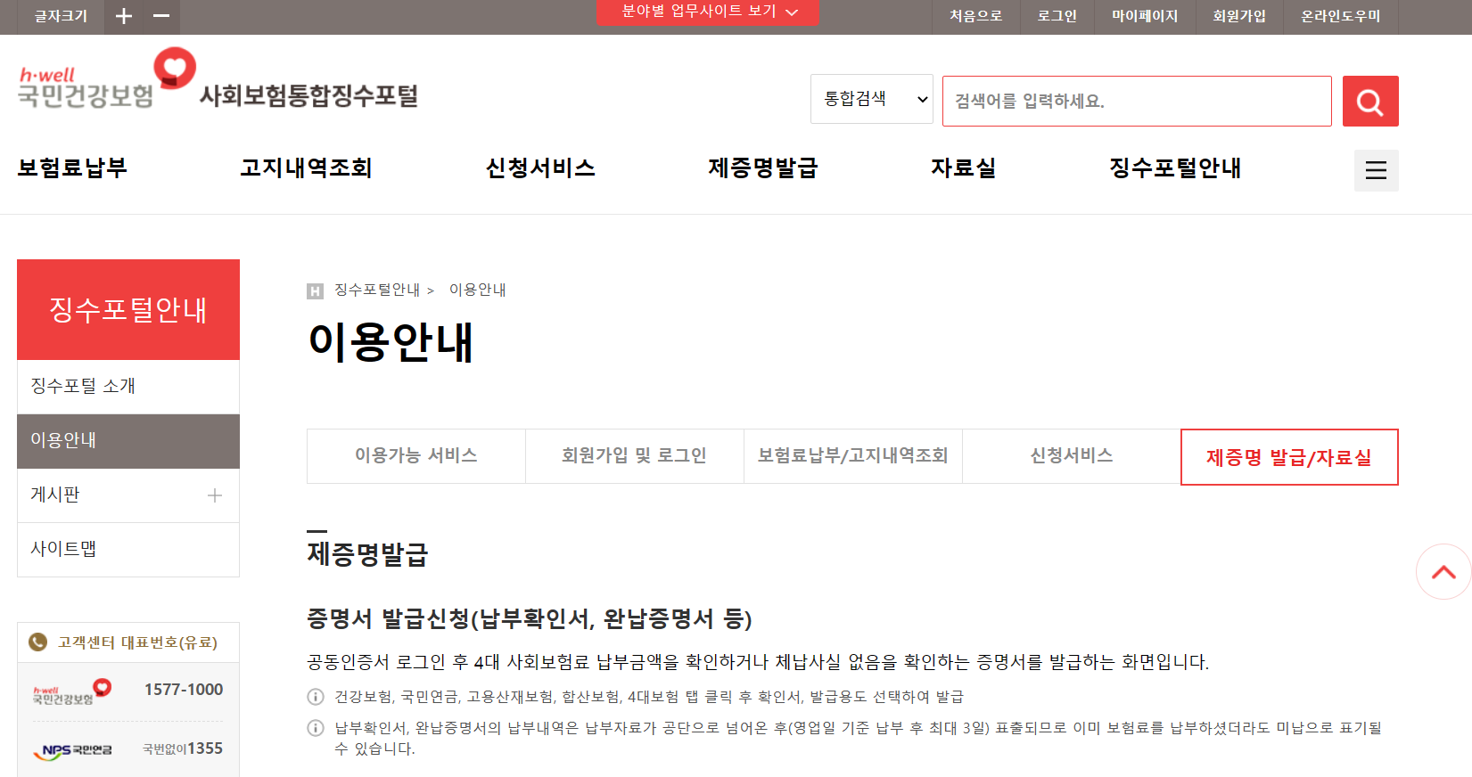Decrease font size with the minus icon
The height and width of the screenshot is (777, 1472).
click(161, 16)
